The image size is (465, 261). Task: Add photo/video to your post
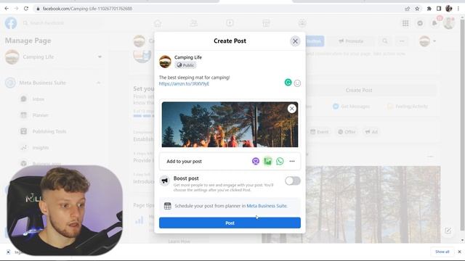(x=268, y=161)
